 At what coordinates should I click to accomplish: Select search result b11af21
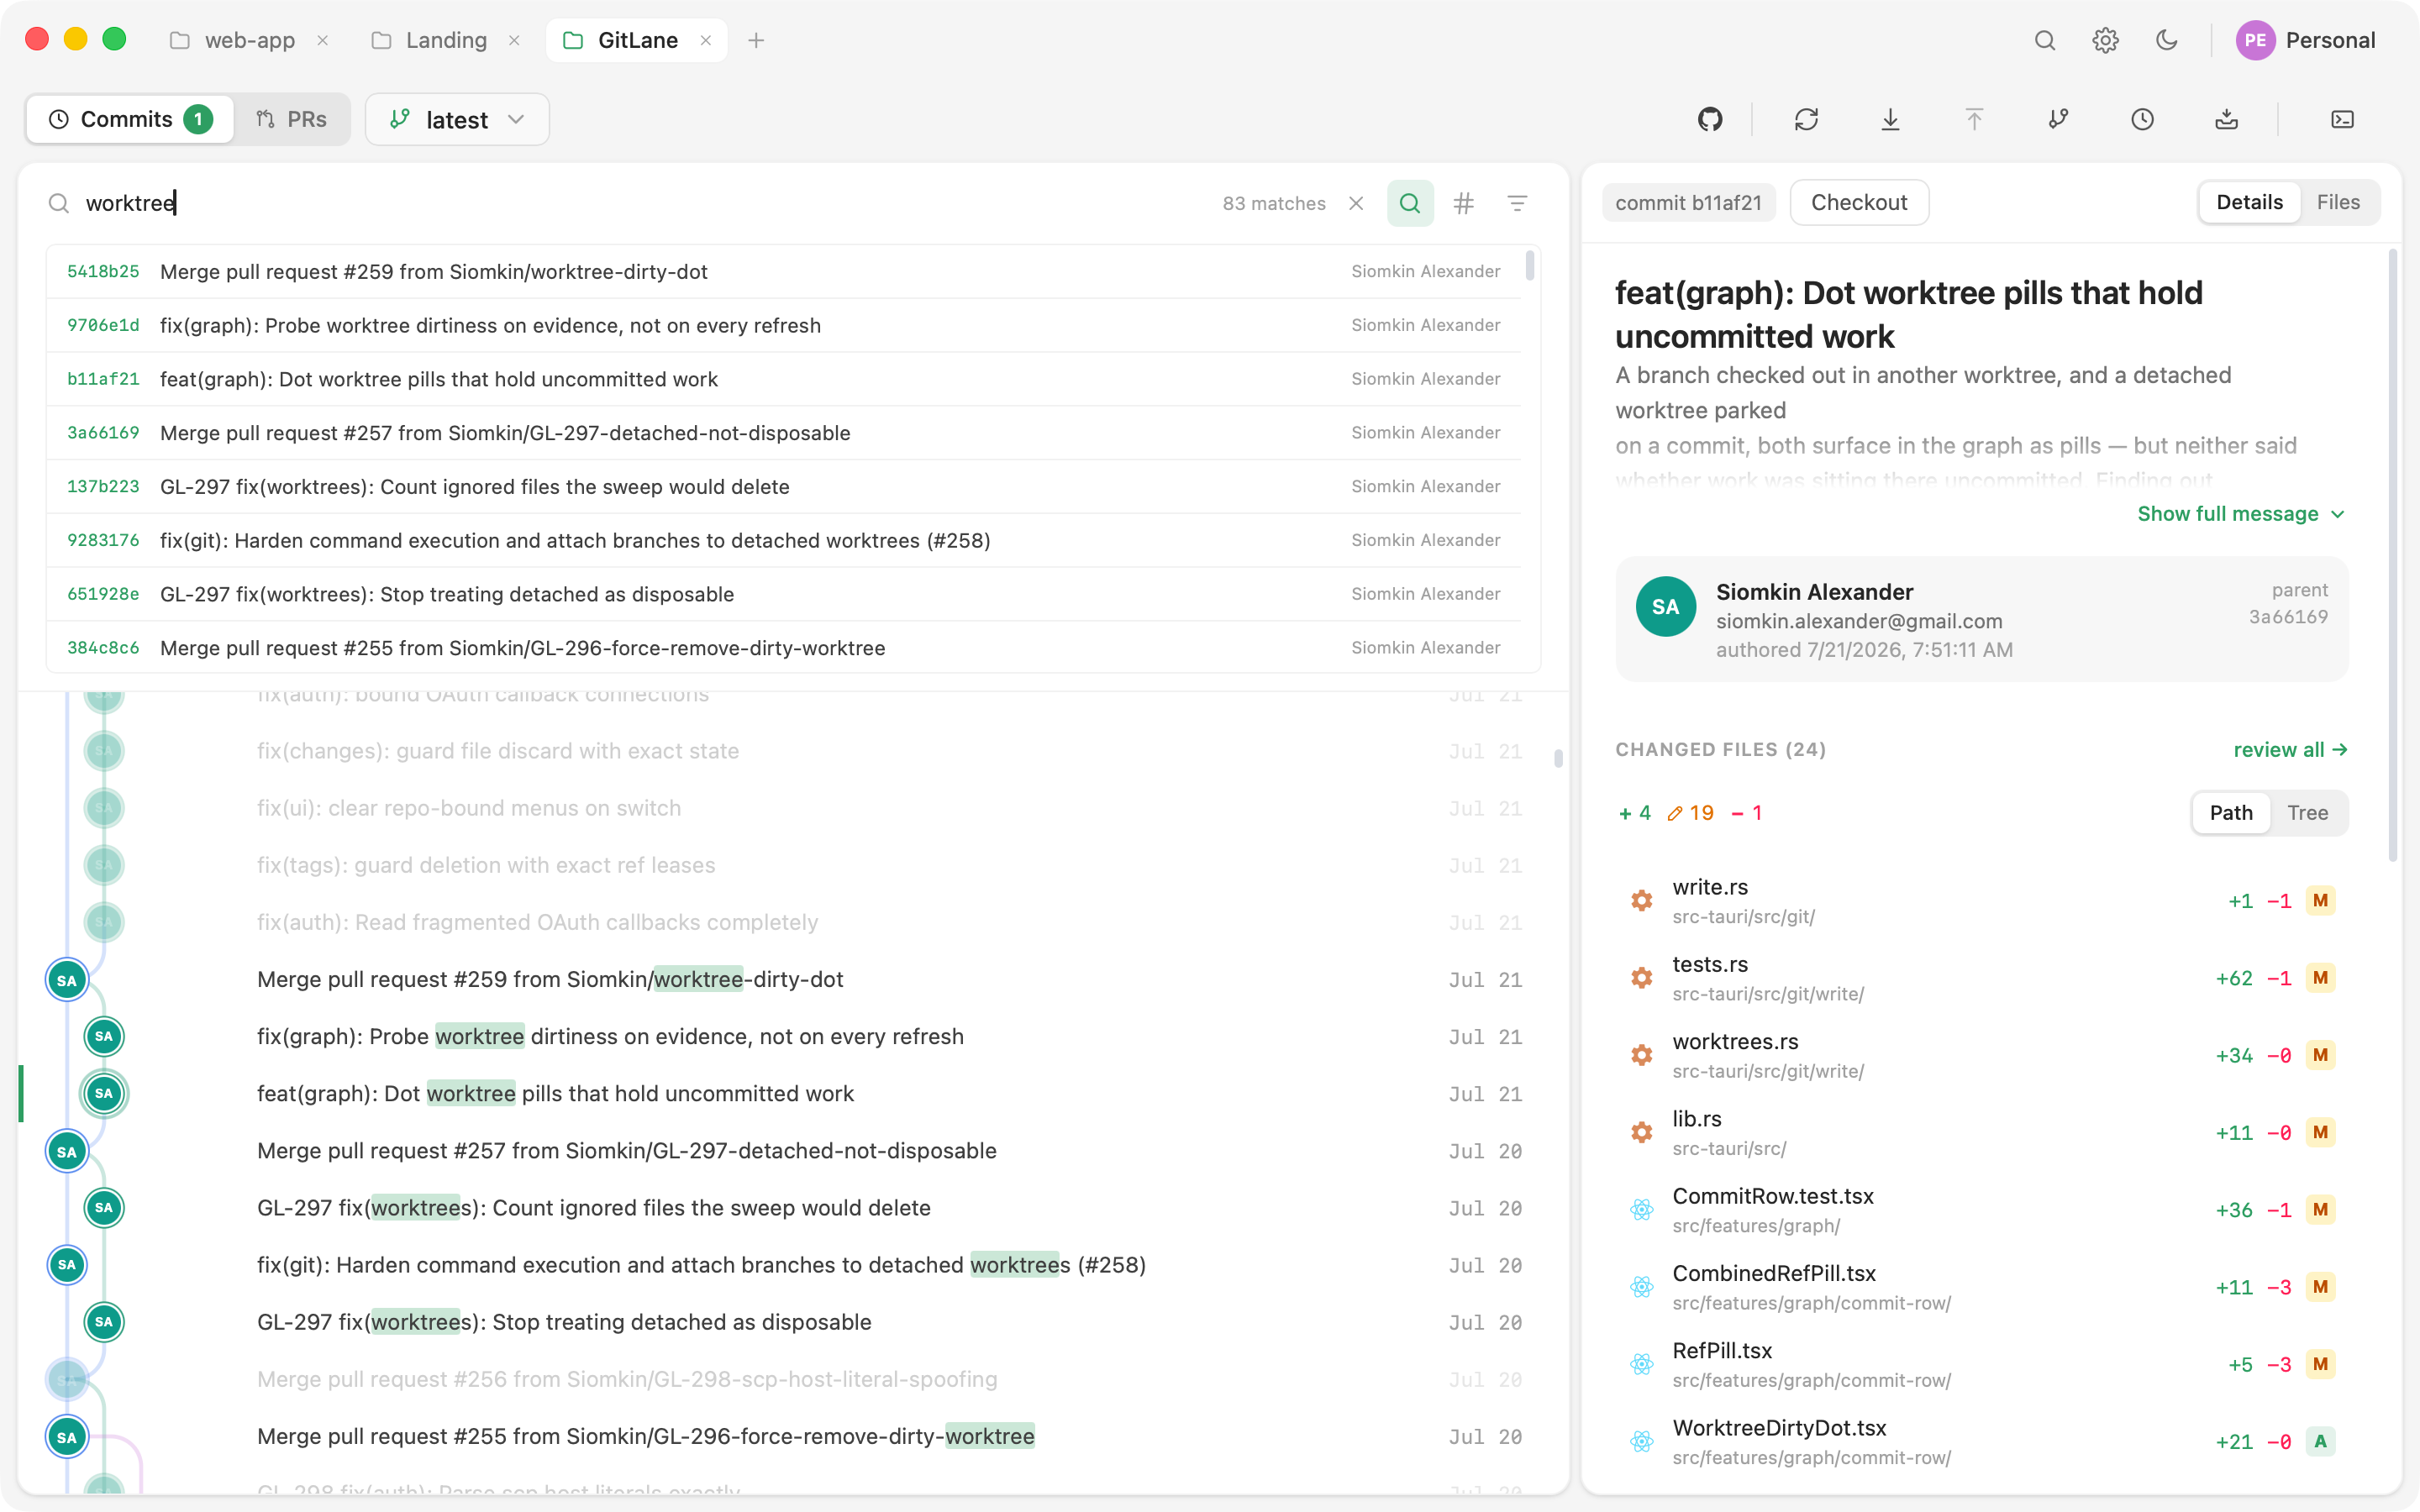click(x=784, y=379)
